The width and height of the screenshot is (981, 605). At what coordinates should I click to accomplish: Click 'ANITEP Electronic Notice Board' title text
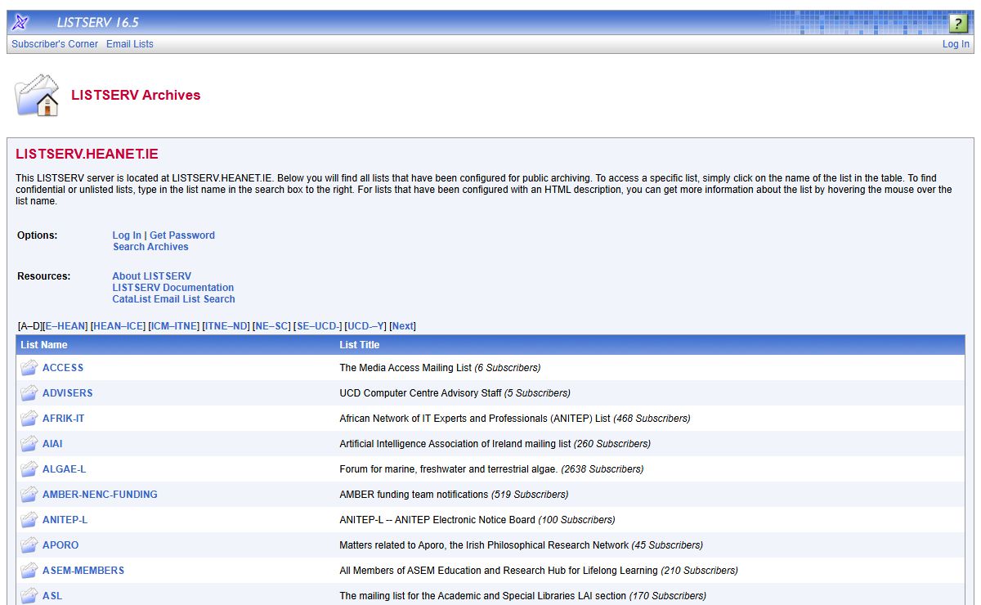437,520
